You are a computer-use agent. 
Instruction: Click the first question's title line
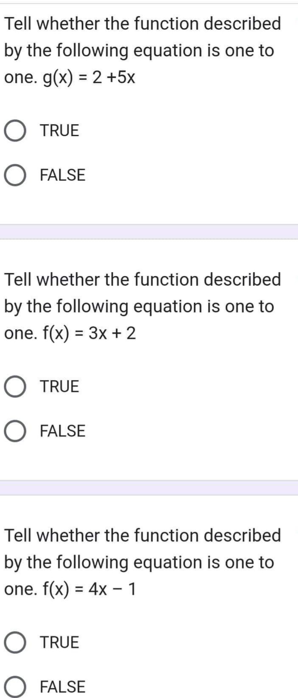pos(142,24)
